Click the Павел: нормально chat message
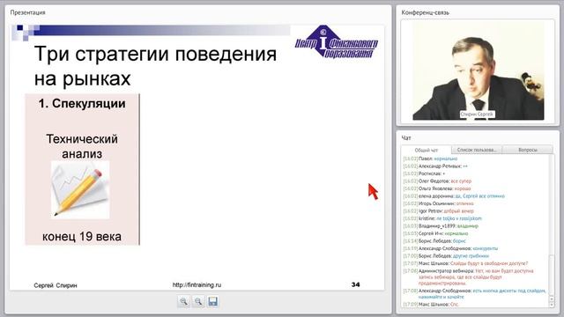The width and height of the screenshot is (564, 317). (x=431, y=158)
